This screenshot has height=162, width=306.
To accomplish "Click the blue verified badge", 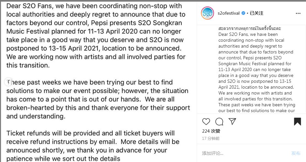I will point(243,13).
